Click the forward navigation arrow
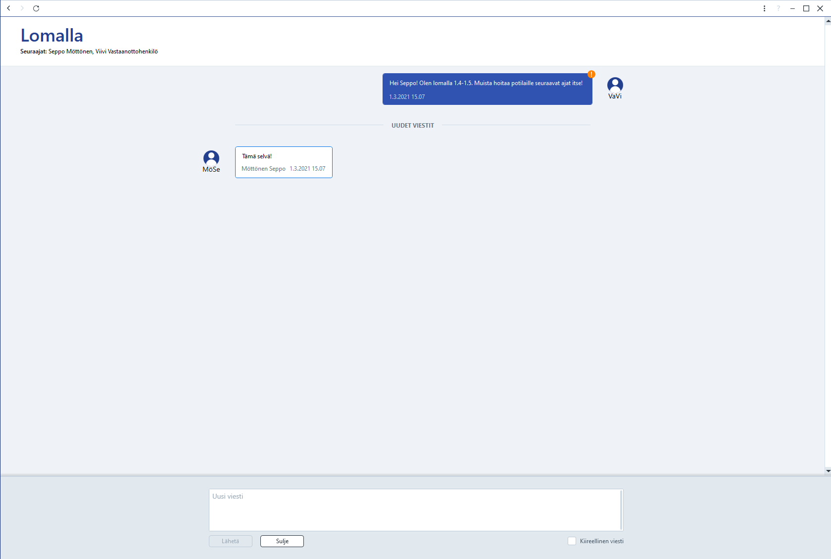 pos(22,8)
